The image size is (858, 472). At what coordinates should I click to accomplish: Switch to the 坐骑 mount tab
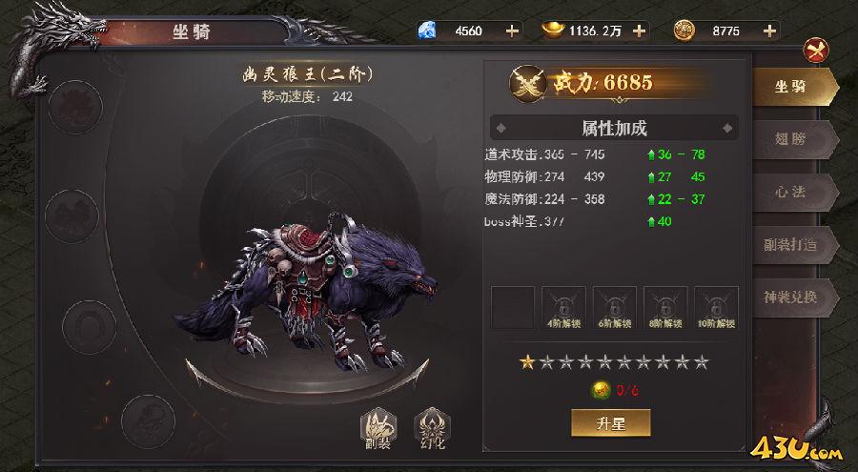coord(794,87)
